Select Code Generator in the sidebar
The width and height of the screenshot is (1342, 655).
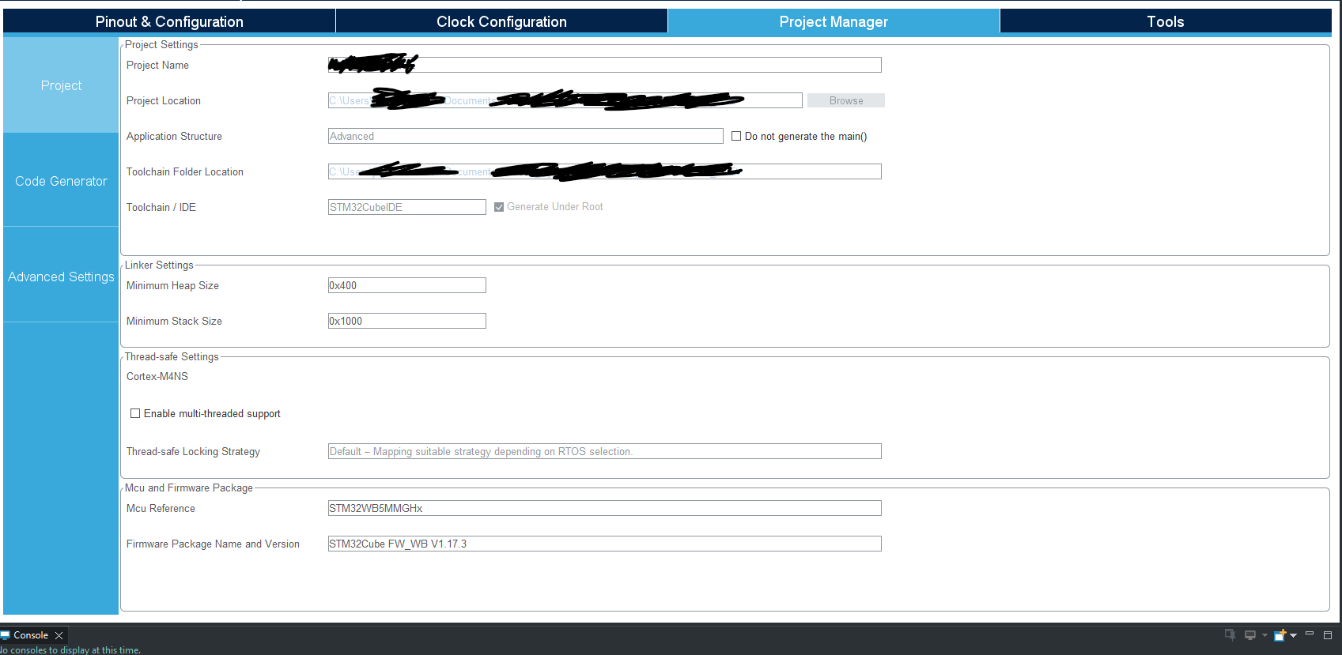61,181
